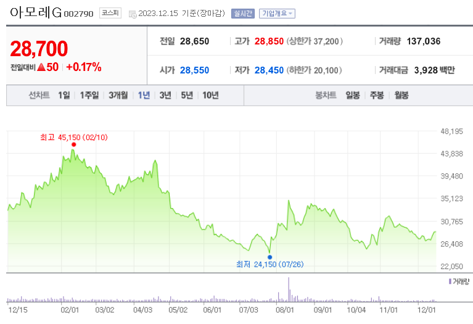This screenshot has height=324, width=473.
Task: Click the 봉차트 label
Action: 326,96
